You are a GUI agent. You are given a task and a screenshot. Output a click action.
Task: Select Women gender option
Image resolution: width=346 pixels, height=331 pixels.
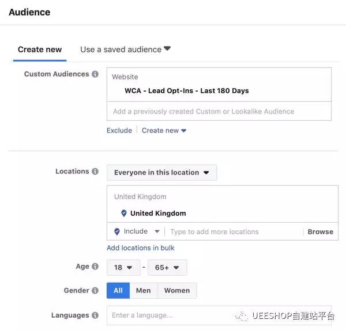[176, 291]
